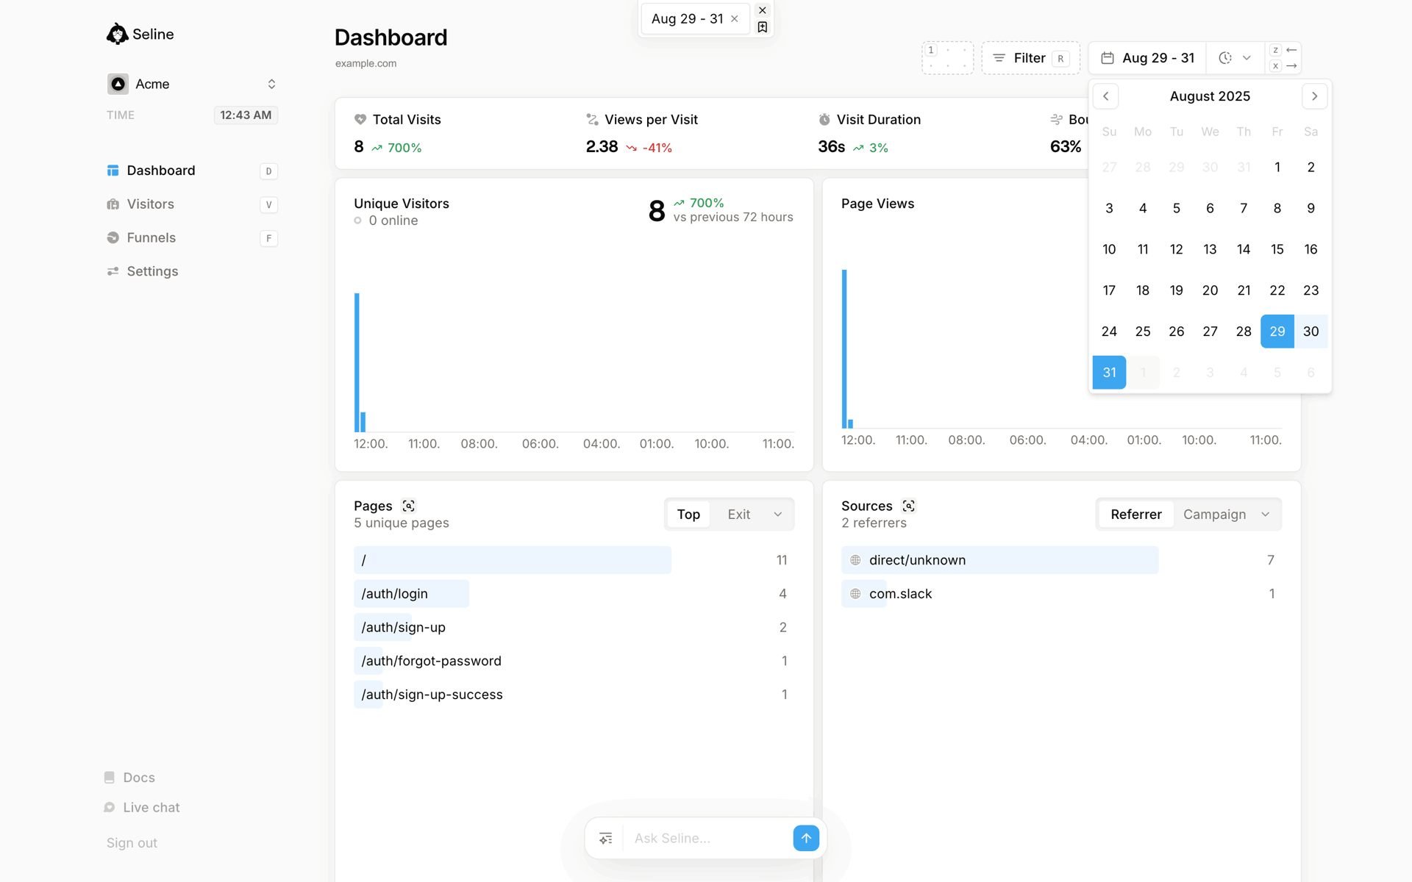Expand the Sources panel with focus icon
The height and width of the screenshot is (882, 1412).
(x=909, y=506)
